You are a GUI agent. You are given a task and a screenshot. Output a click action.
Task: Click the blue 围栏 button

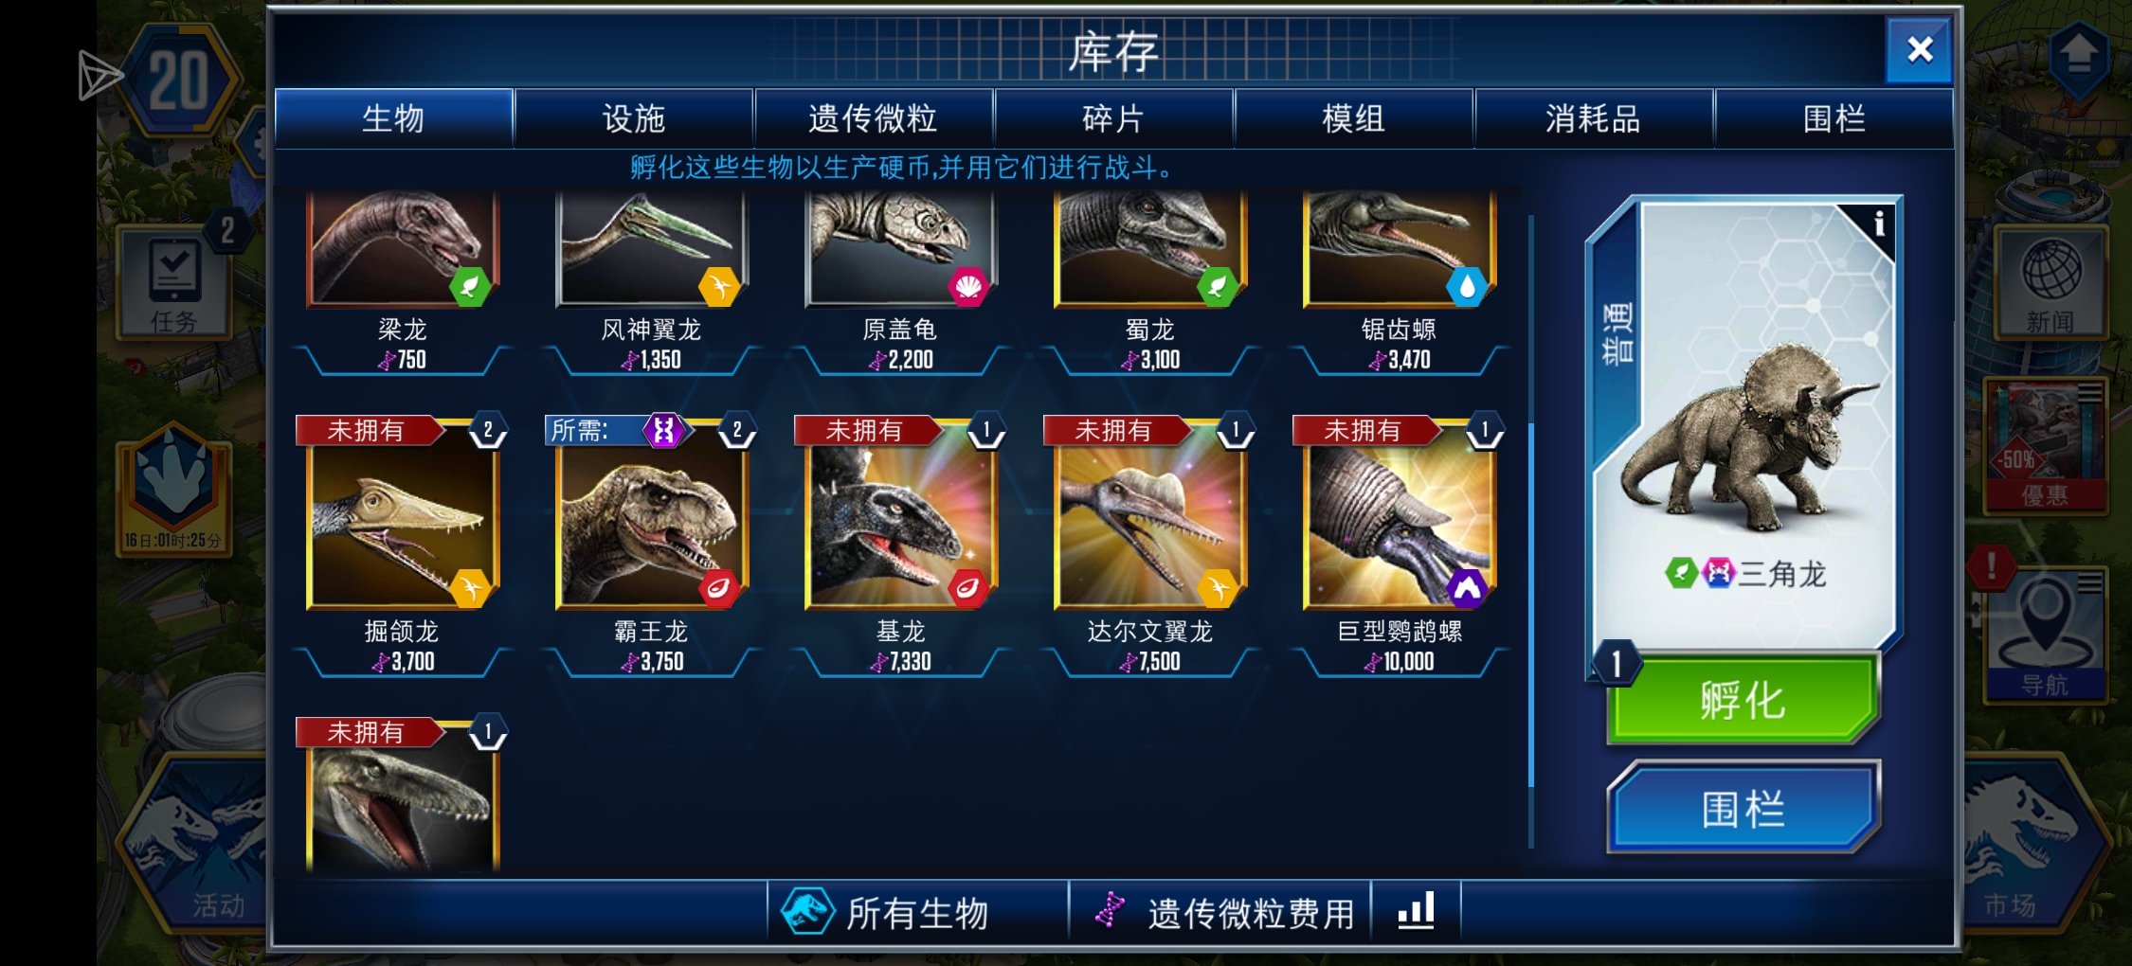pyautogui.click(x=1744, y=808)
